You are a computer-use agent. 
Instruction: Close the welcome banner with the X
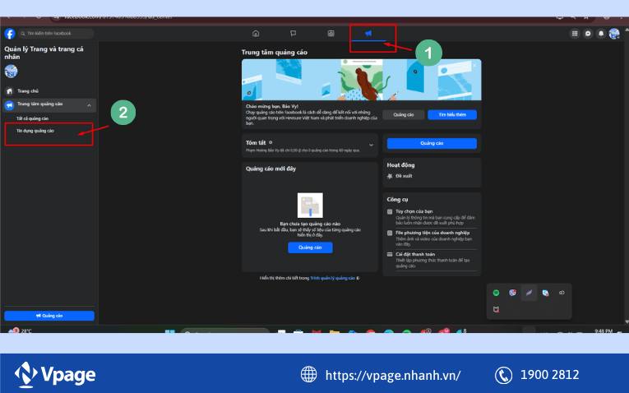coord(474,66)
